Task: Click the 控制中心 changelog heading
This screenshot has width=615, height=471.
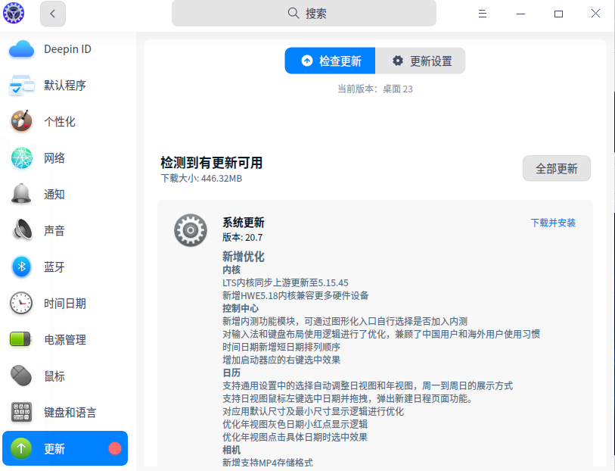Action: click(241, 308)
